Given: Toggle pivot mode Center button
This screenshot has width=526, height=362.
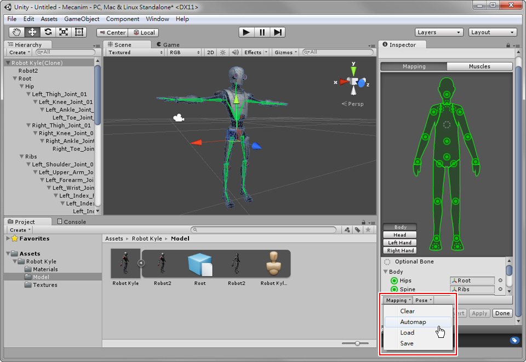Looking at the screenshot, I should (112, 32).
